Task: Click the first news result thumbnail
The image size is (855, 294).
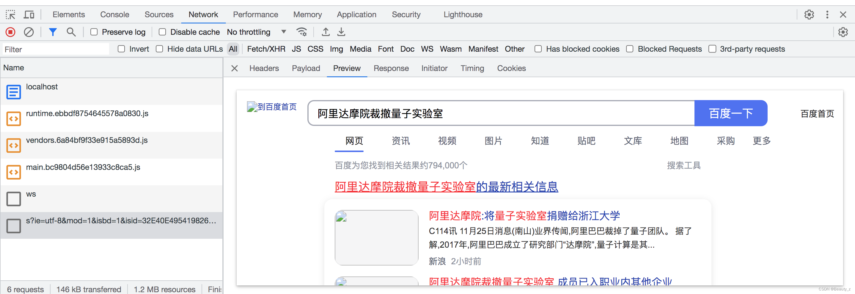Action: 376,237
